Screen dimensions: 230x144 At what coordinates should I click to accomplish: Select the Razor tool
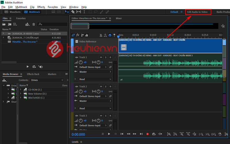(73, 12)
